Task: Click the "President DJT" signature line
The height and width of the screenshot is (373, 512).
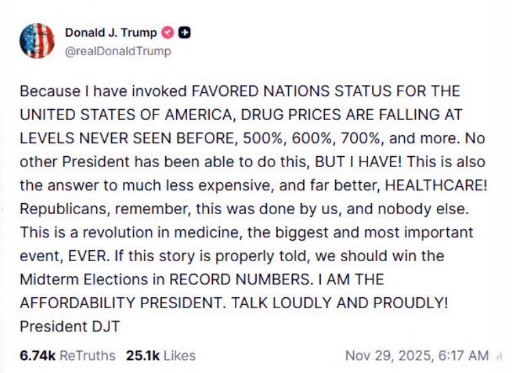Action: pyautogui.click(x=70, y=327)
